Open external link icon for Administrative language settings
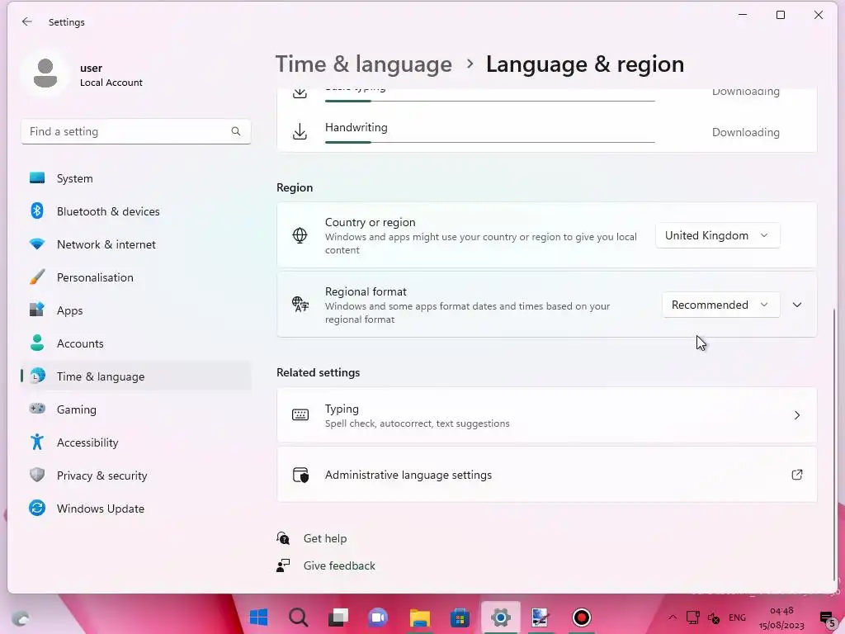The width and height of the screenshot is (845, 634). (796, 475)
